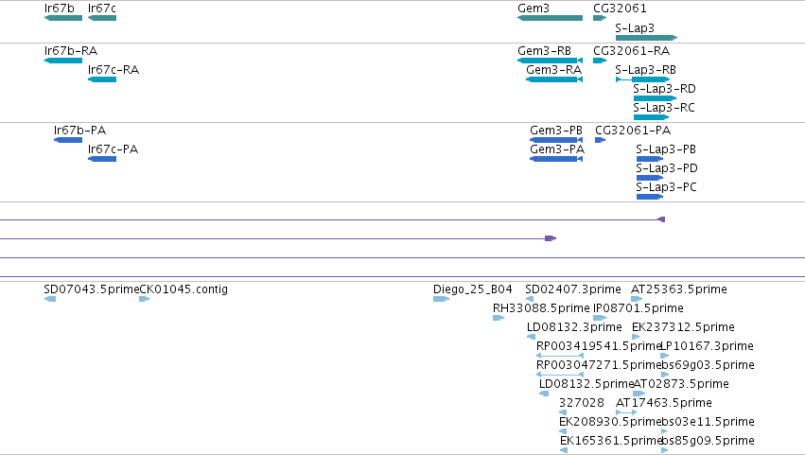This screenshot has width=805, height=455.
Task: Select the LD08132.3prime EST
Action: [x=532, y=338]
